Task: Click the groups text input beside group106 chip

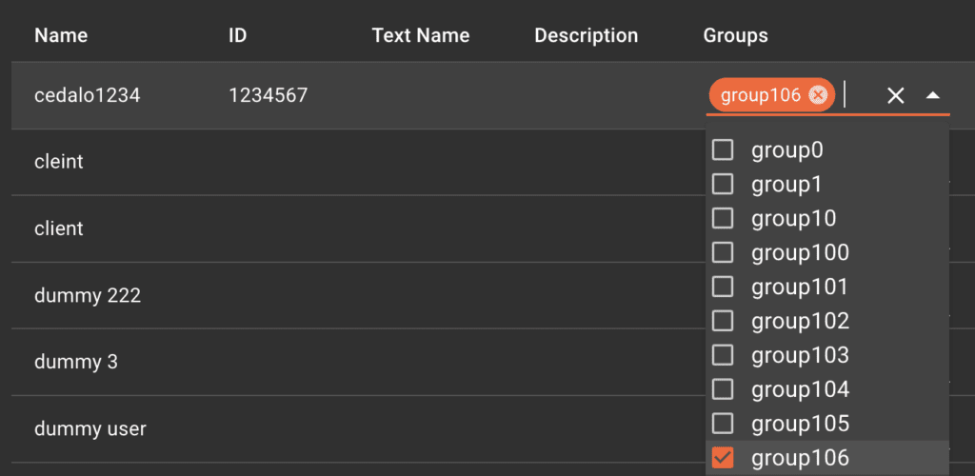Action: click(860, 95)
